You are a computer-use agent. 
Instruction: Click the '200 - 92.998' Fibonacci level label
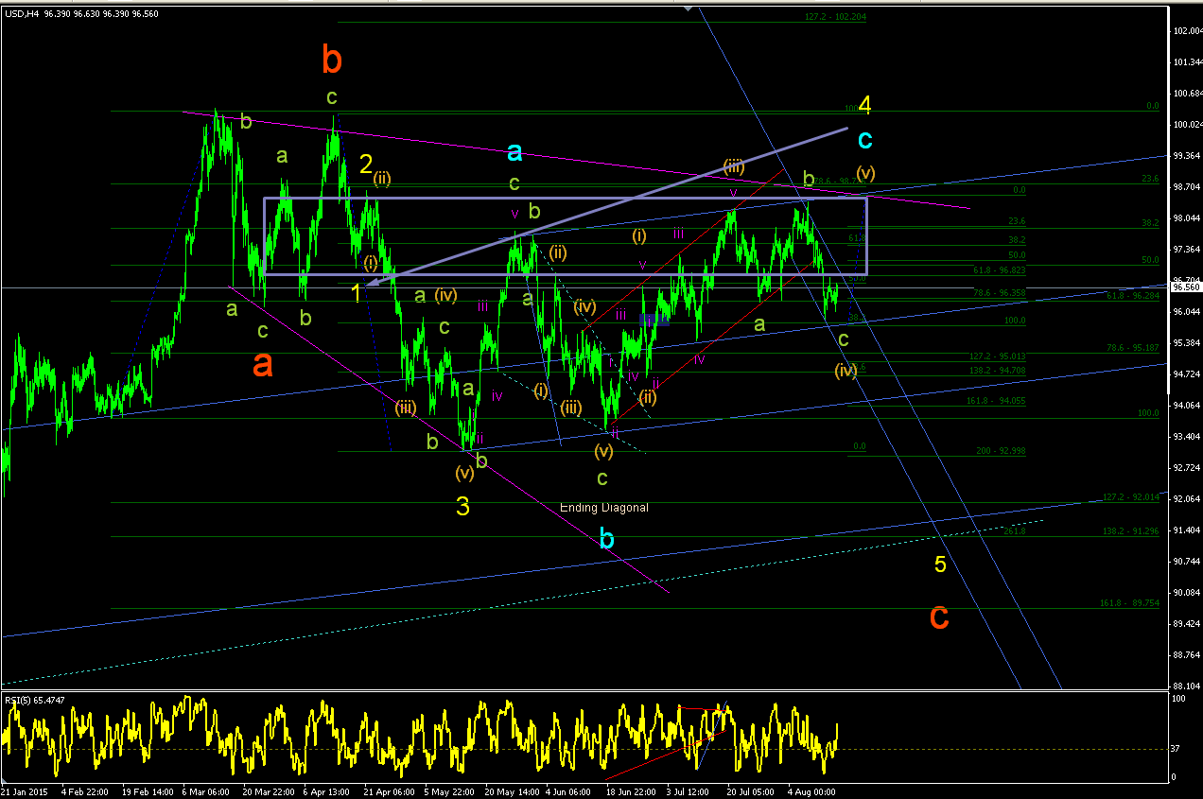pyautogui.click(x=1001, y=451)
